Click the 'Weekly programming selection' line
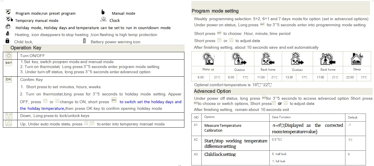 [281, 19]
